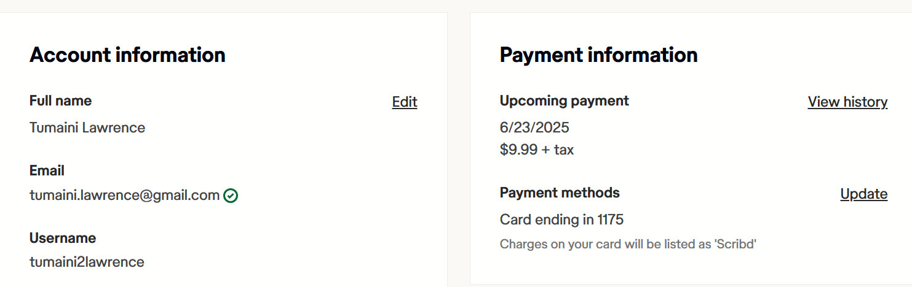Click the username tumaini2lawrence

[x=87, y=262]
